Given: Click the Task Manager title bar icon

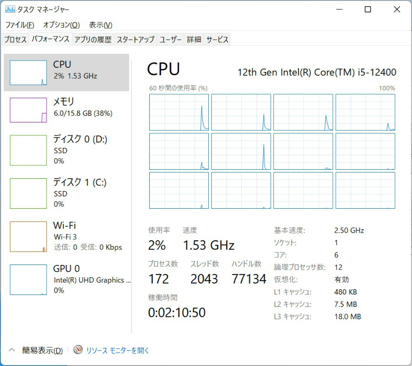Looking at the screenshot, I should pyautogui.click(x=10, y=10).
